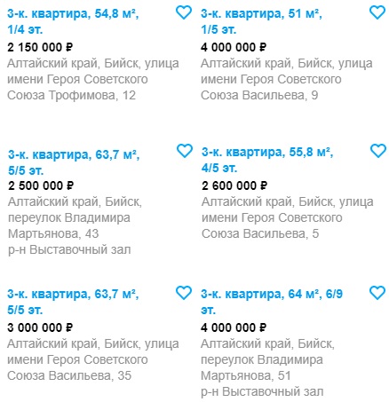This screenshot has height=402, width=389.
Task: Open listing 3-к. квартира, 64 м², 6/9 эт.
Action: coord(272,302)
